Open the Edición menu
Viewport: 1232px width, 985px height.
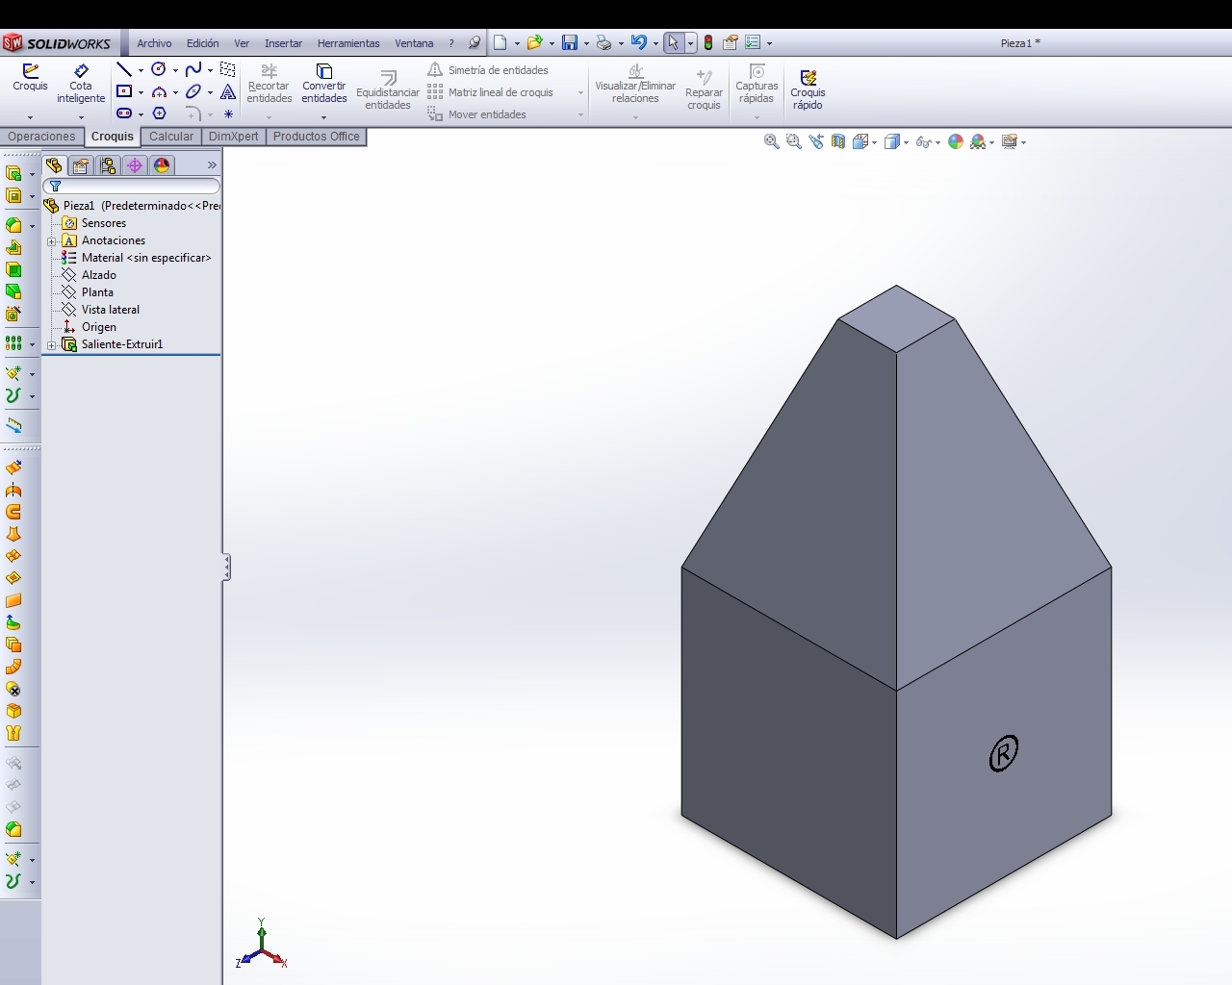tap(202, 43)
